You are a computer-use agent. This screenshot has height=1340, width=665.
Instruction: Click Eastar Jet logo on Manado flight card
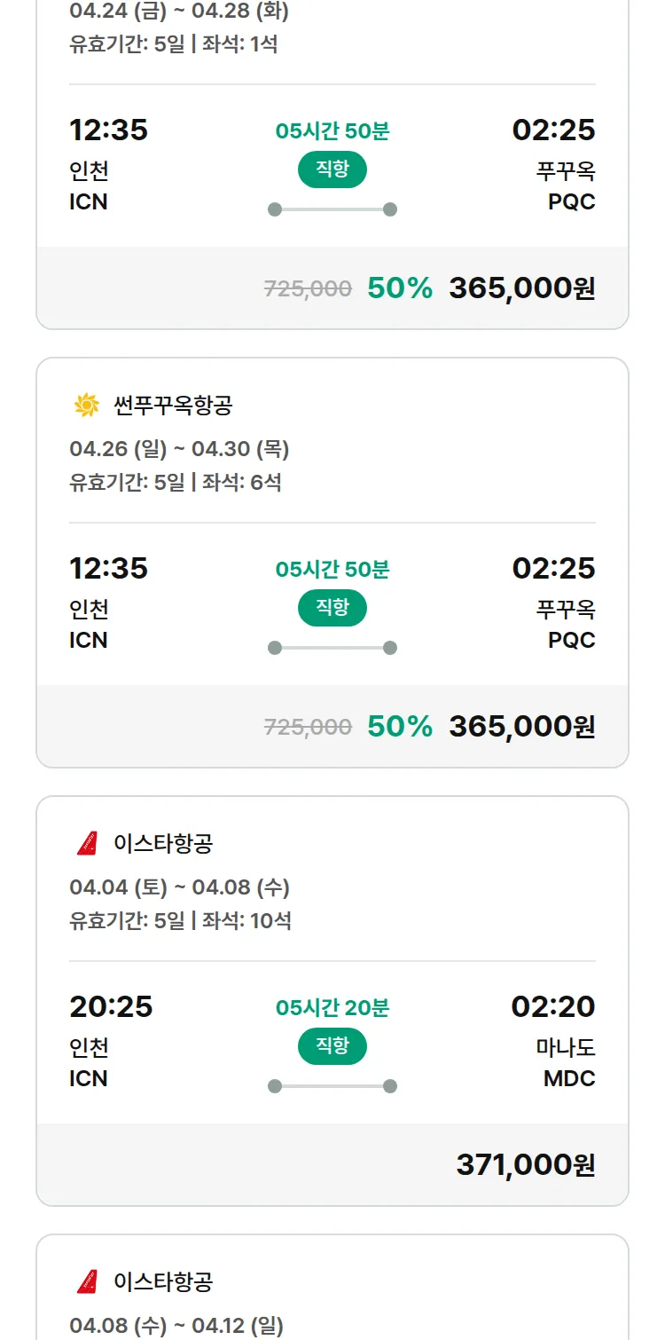click(x=87, y=843)
